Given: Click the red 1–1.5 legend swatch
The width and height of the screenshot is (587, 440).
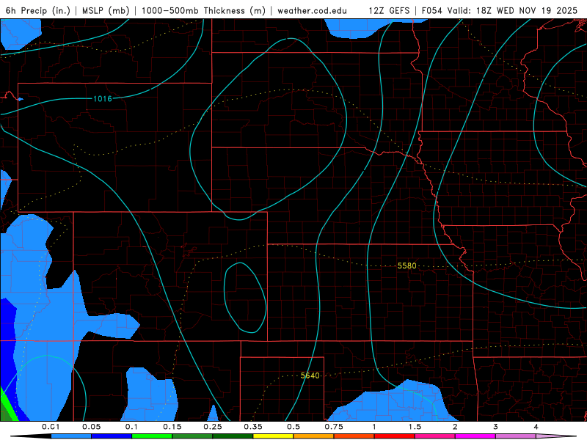Looking at the screenshot, I should (395, 436).
